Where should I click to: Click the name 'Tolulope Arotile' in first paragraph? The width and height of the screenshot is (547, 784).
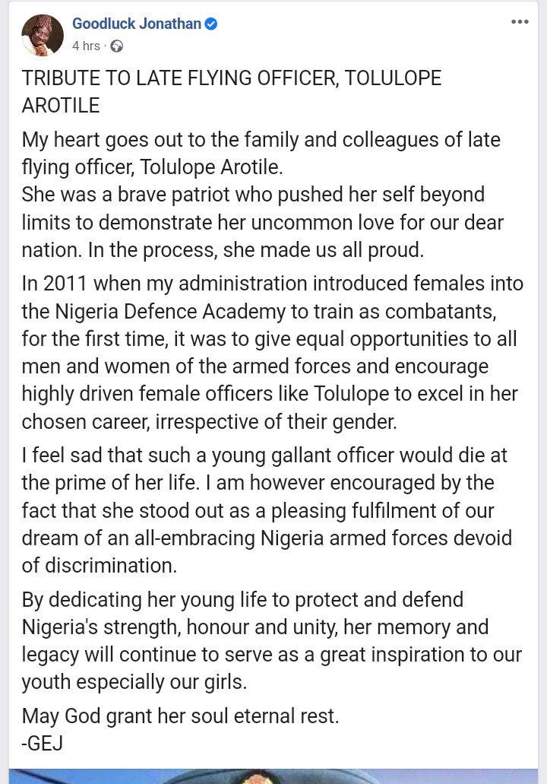pyautogui.click(x=210, y=167)
